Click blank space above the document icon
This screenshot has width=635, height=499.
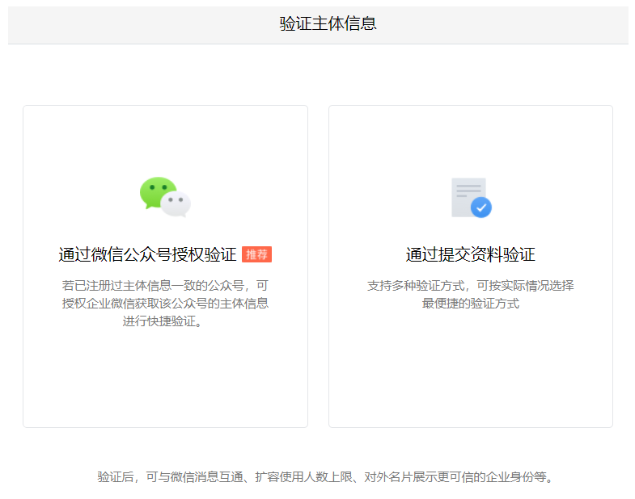point(470,139)
